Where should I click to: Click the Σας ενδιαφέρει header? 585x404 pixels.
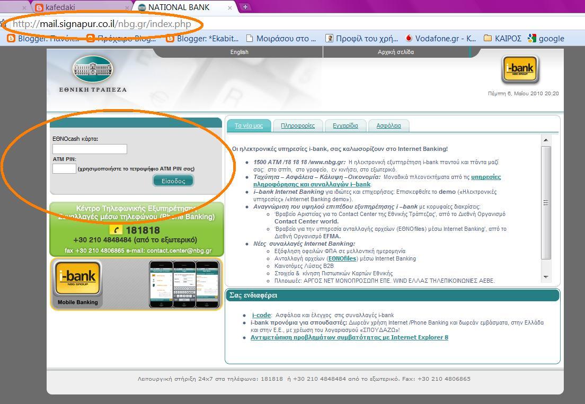(393, 295)
